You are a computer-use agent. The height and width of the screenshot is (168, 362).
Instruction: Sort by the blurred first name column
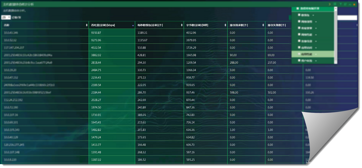(x=86, y=25)
